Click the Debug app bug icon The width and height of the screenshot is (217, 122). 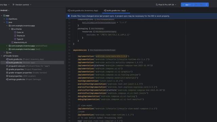pos(201,5)
